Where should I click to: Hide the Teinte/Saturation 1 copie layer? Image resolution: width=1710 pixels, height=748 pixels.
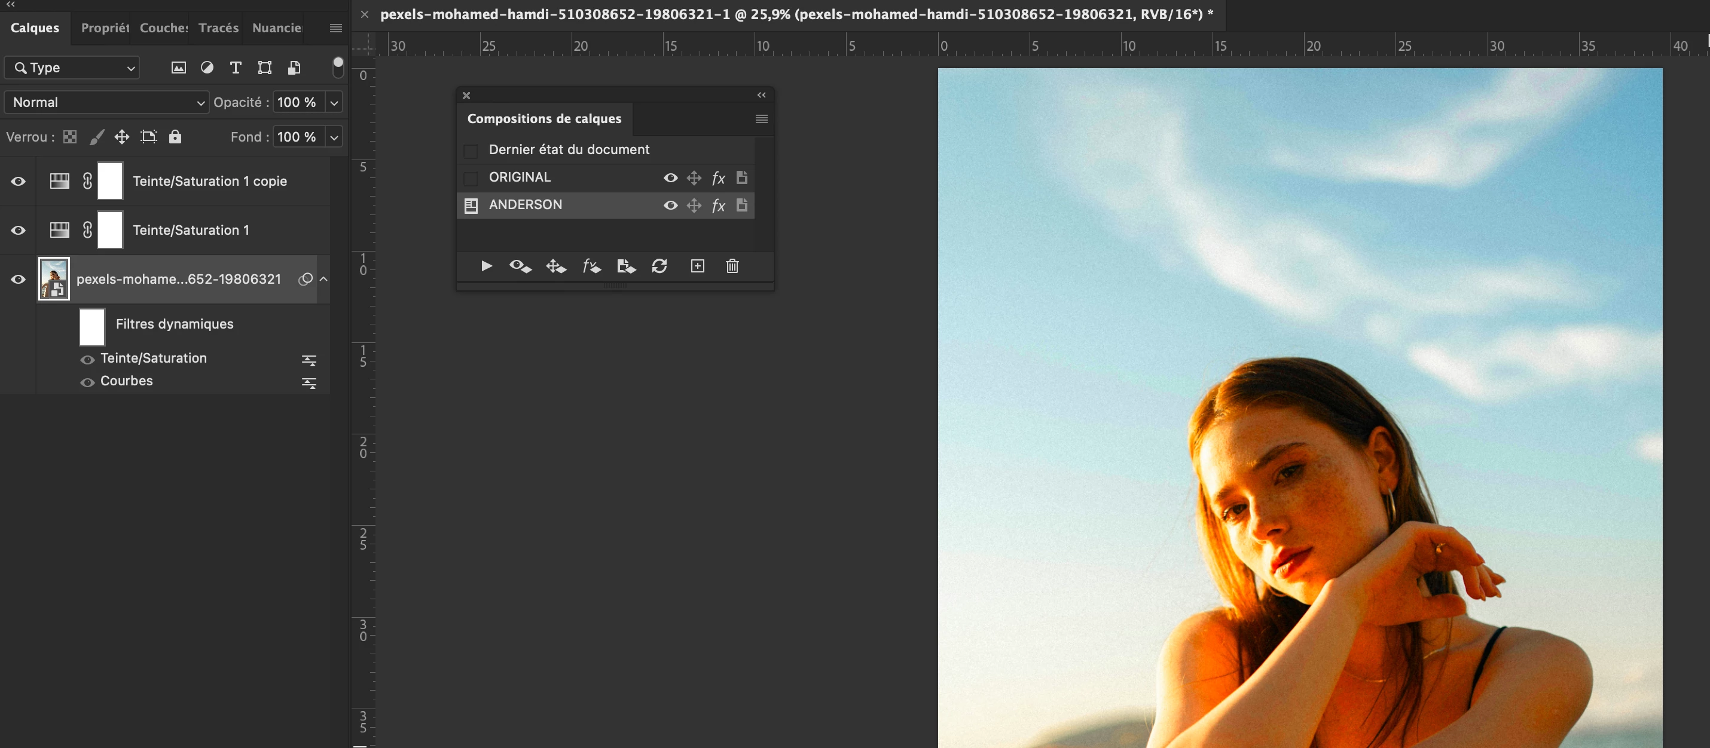(18, 181)
